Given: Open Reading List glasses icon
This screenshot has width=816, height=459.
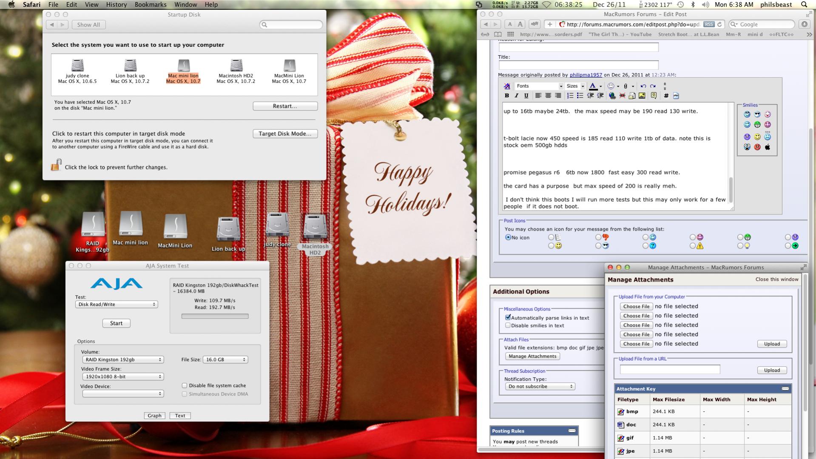Looking at the screenshot, I should click(485, 34).
